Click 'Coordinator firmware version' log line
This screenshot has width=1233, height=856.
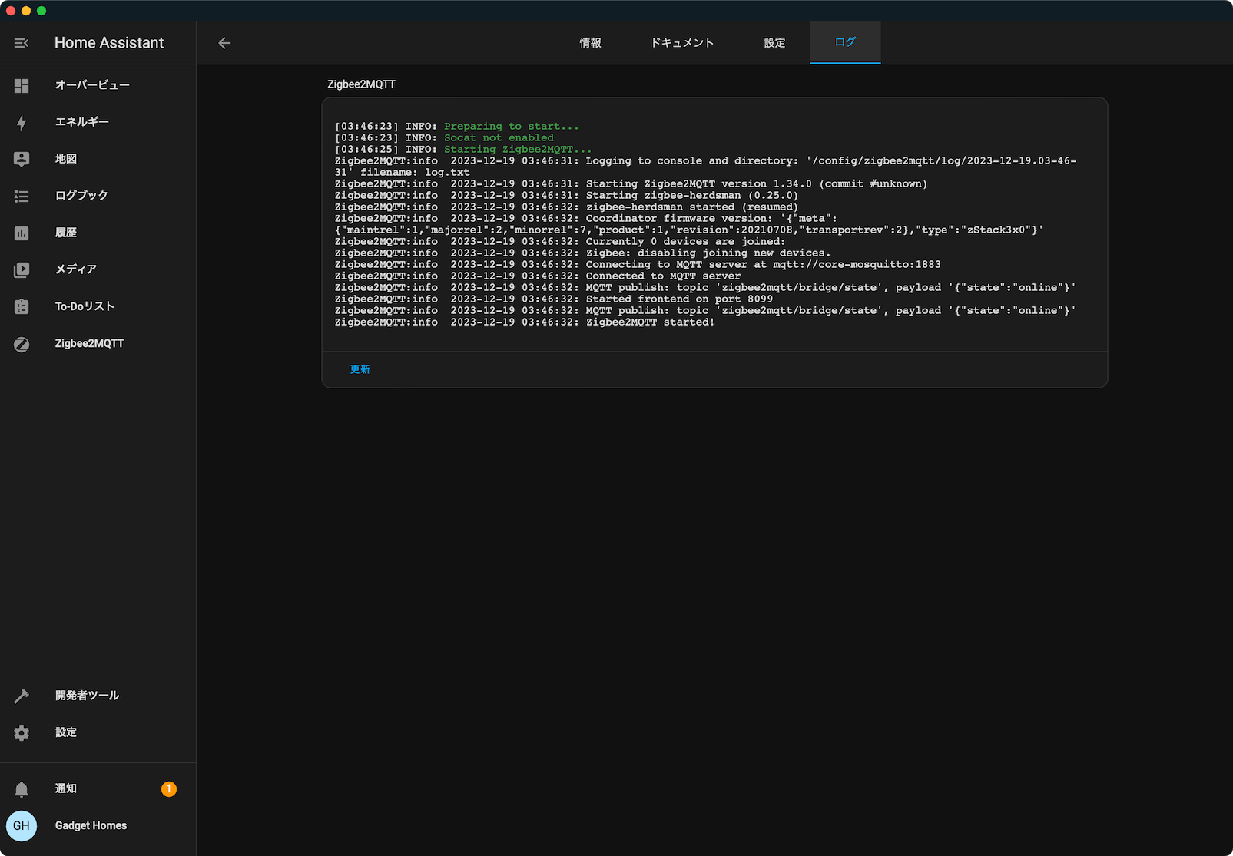[689, 224]
